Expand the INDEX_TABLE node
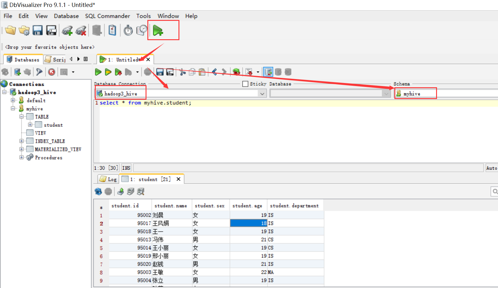Screen dimensions: 498x288 [21, 141]
